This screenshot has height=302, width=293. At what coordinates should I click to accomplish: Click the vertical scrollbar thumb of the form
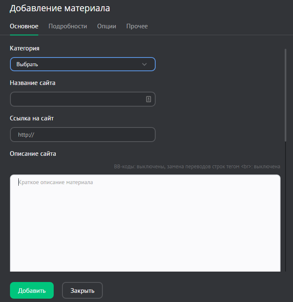click(286, 95)
